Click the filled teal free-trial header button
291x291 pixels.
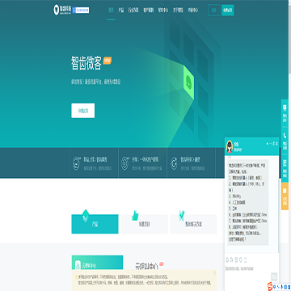(228, 11)
